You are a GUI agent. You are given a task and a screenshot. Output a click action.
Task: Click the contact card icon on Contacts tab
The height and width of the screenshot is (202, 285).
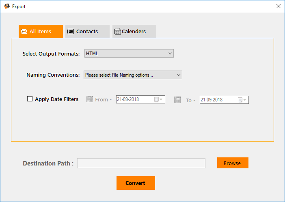[71, 31]
